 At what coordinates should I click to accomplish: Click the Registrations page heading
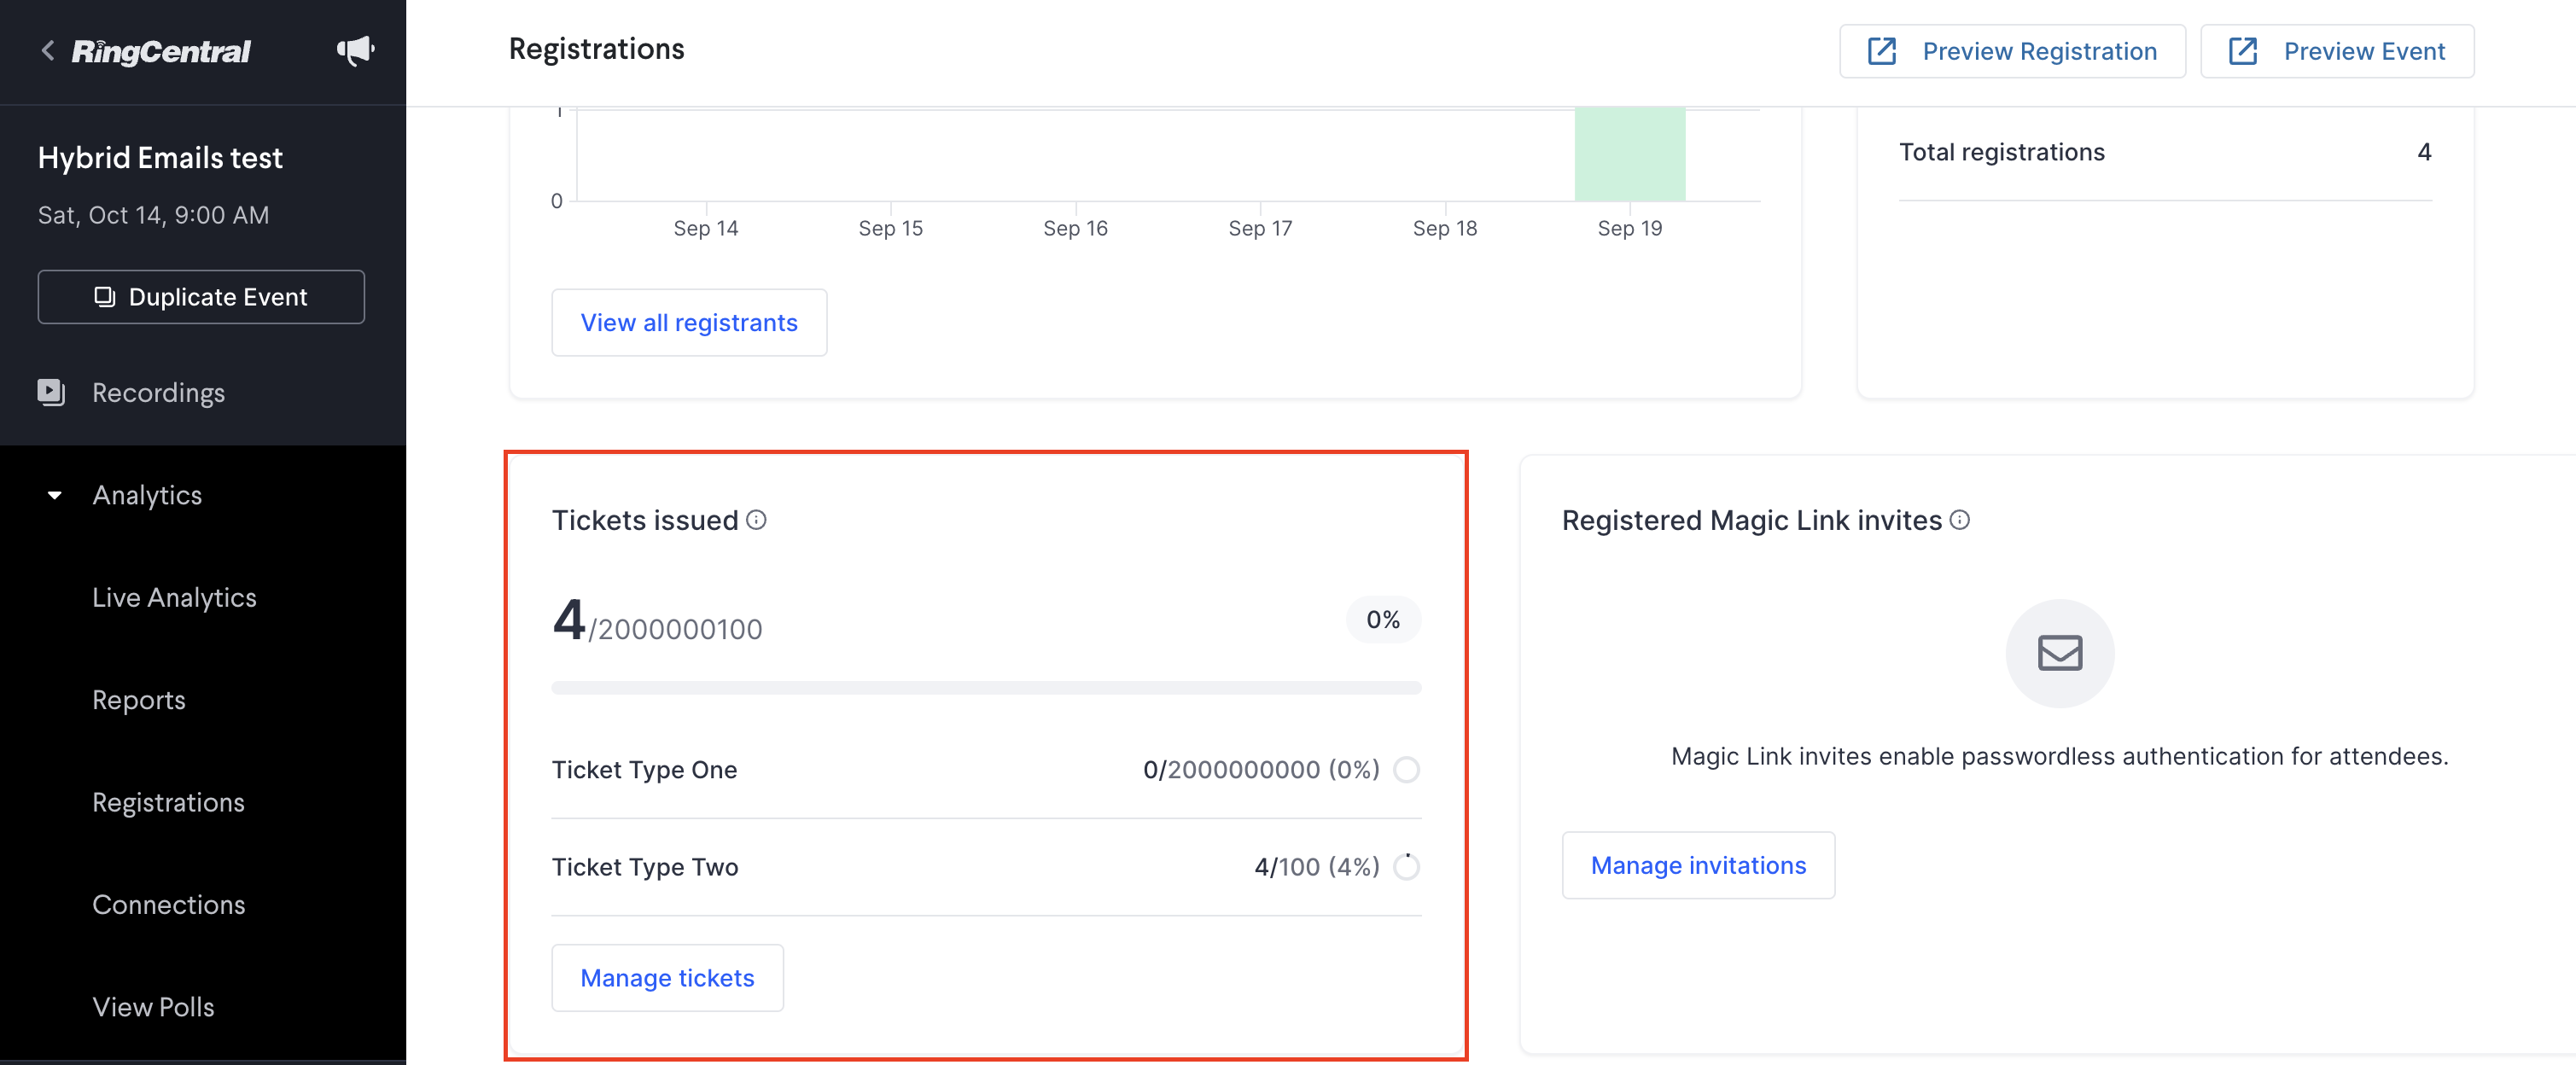click(596, 49)
